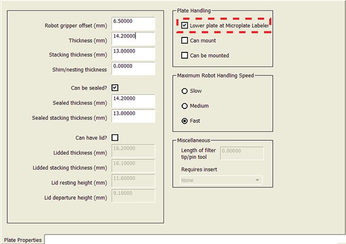Image resolution: width=346 pixels, height=244 pixels.
Task: Choose Medium robot handling speed
Action: 184,106
